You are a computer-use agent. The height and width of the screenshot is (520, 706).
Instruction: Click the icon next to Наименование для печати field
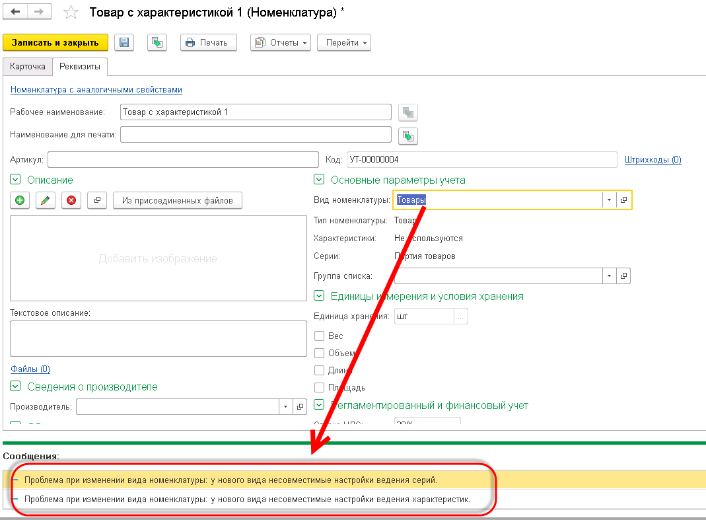click(x=409, y=135)
